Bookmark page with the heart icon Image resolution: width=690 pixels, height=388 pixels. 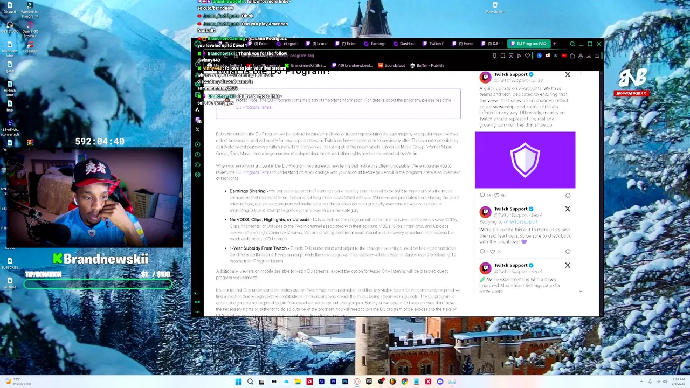pos(527,56)
